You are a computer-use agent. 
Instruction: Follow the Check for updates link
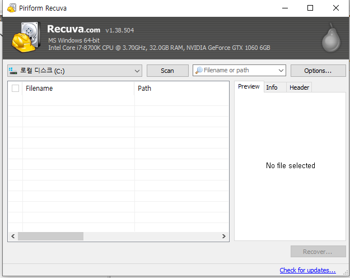307,270
